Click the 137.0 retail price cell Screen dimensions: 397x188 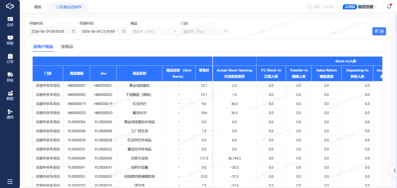pyautogui.click(x=204, y=158)
